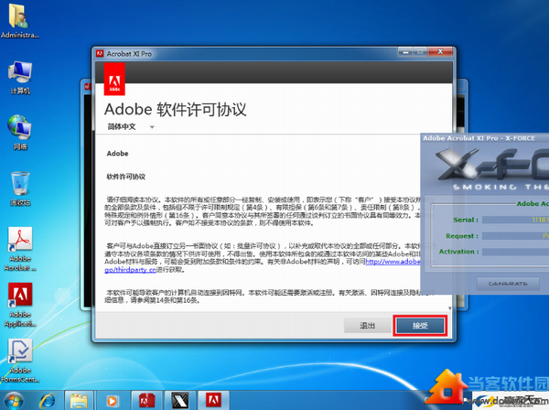Open the Adobe Application Manager desktop shortcut
The width and height of the screenshot is (549, 410).
[x=20, y=305]
